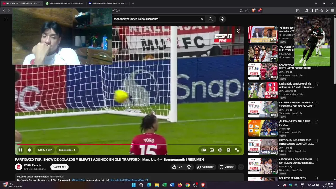Show hidden system tray icons
Screen dimensions: 336x189
[x=279, y=185]
